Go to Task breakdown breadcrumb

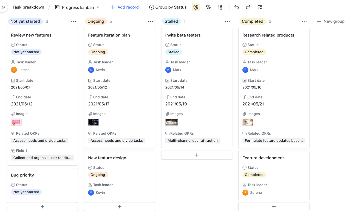point(28,7)
